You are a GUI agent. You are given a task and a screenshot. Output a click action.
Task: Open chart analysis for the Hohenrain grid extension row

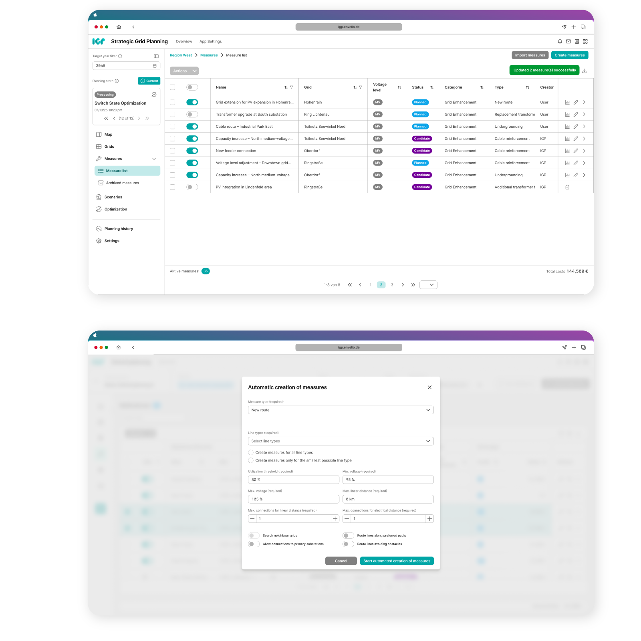click(x=567, y=102)
